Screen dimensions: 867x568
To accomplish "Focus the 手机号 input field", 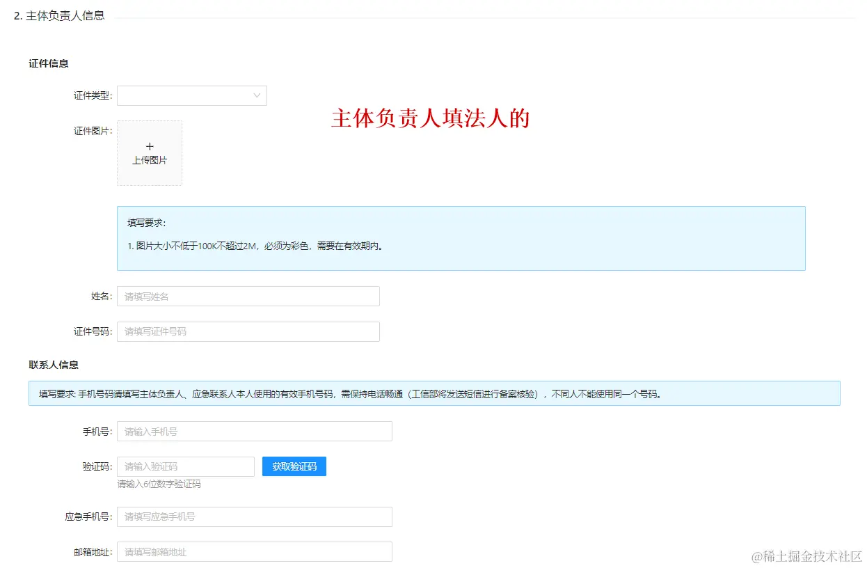I will 255,431.
